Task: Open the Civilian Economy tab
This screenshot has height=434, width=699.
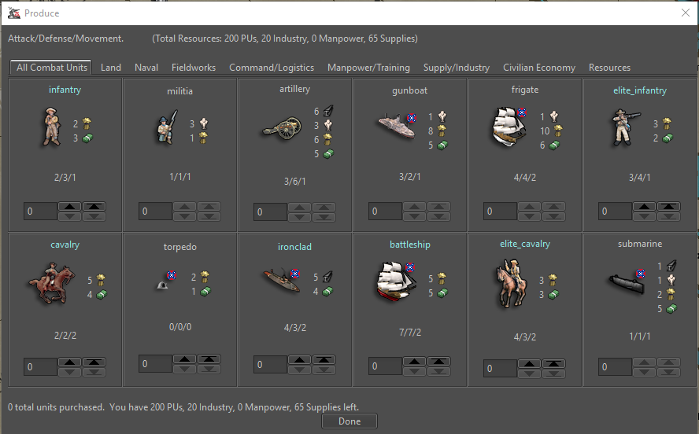Action: click(539, 68)
